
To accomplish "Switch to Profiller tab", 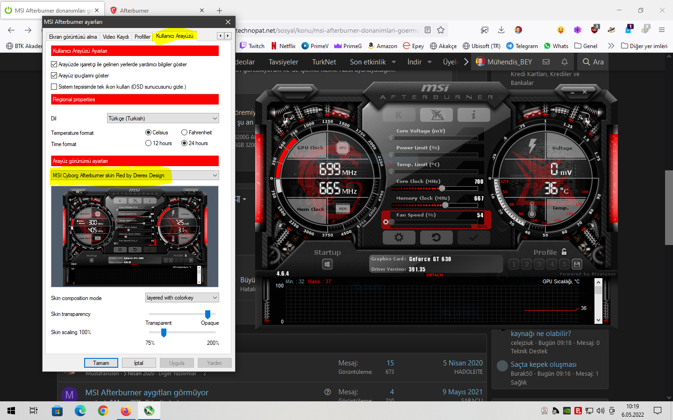I will [x=143, y=37].
